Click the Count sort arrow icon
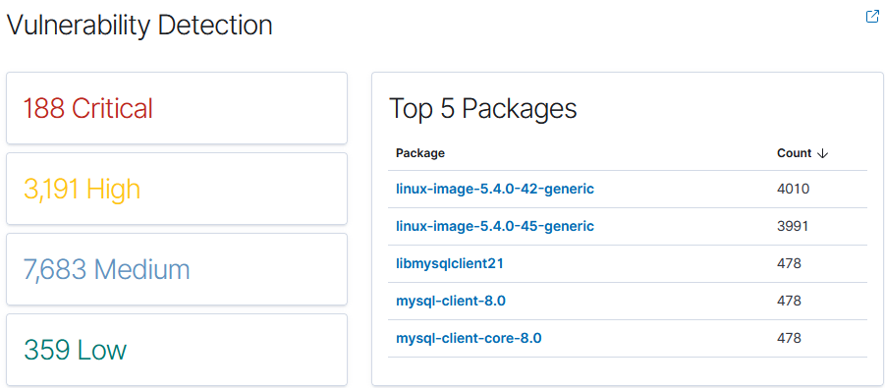 point(822,153)
